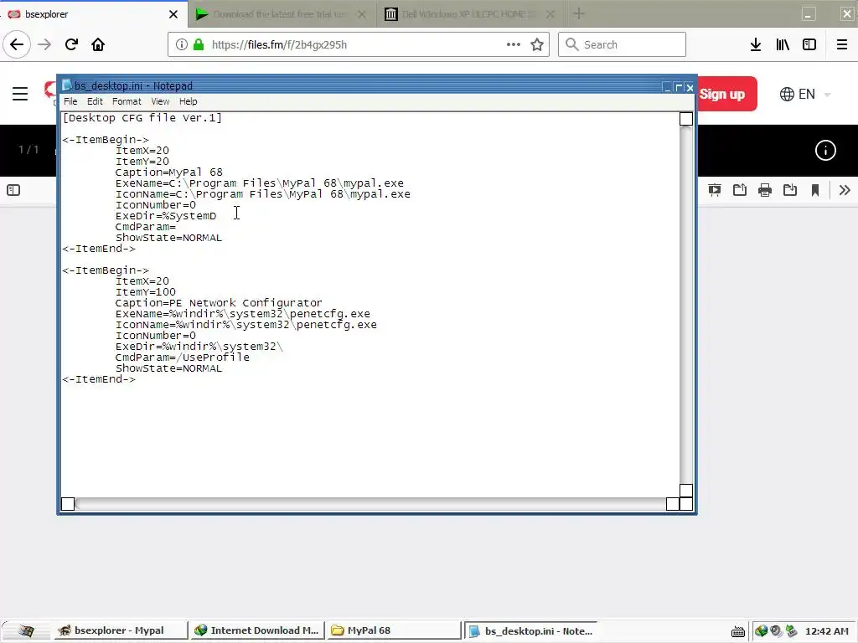Image resolution: width=858 pixels, height=643 pixels.
Task: Click the system tray clock 12:42 AM
Action: 826,631
